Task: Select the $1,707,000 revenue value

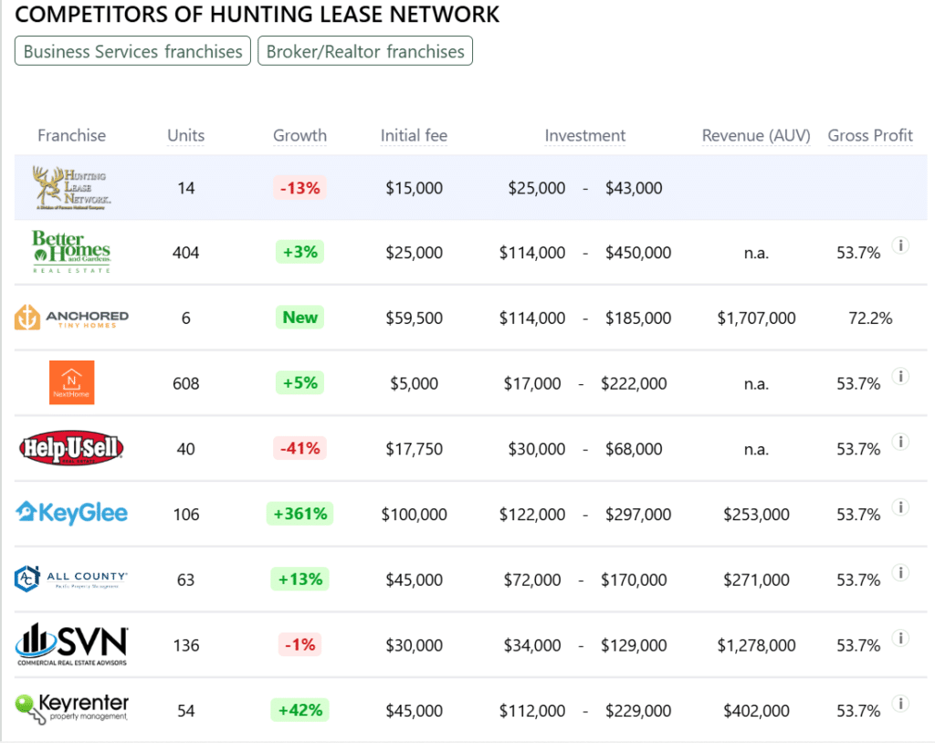Action: (756, 318)
